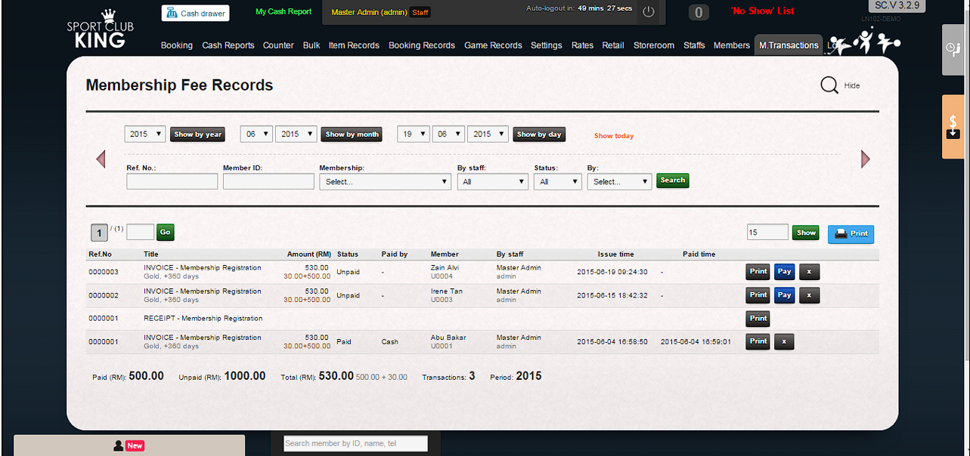
Task: Open the By staff dropdown
Action: [x=492, y=182]
